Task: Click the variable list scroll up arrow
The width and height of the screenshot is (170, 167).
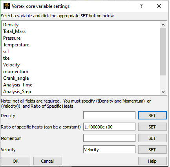Action: [x=163, y=25]
